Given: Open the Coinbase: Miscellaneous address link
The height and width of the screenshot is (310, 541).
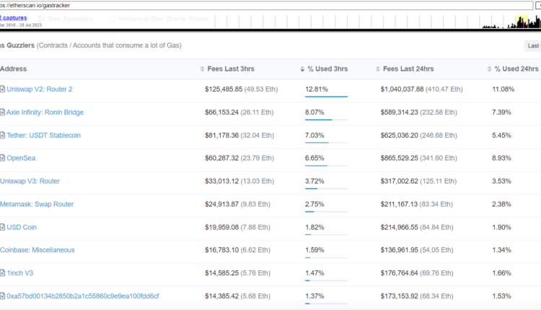Looking at the screenshot, I should [38, 250].
